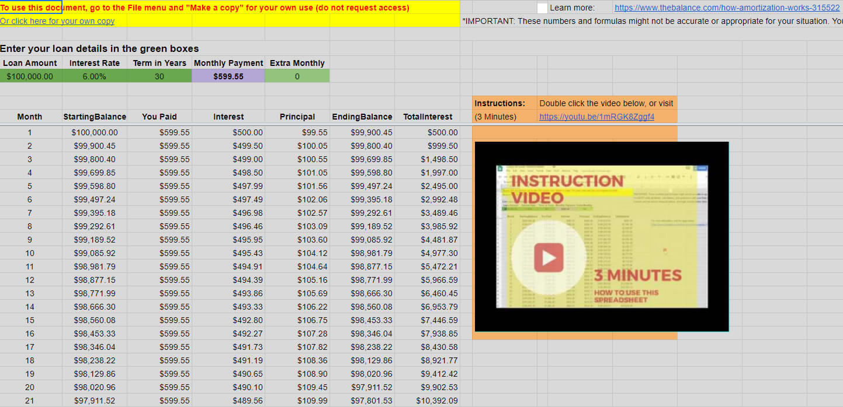This screenshot has width=843, height=407.
Task: Select the Extra Monthly cell showing 0
Action: tap(297, 76)
